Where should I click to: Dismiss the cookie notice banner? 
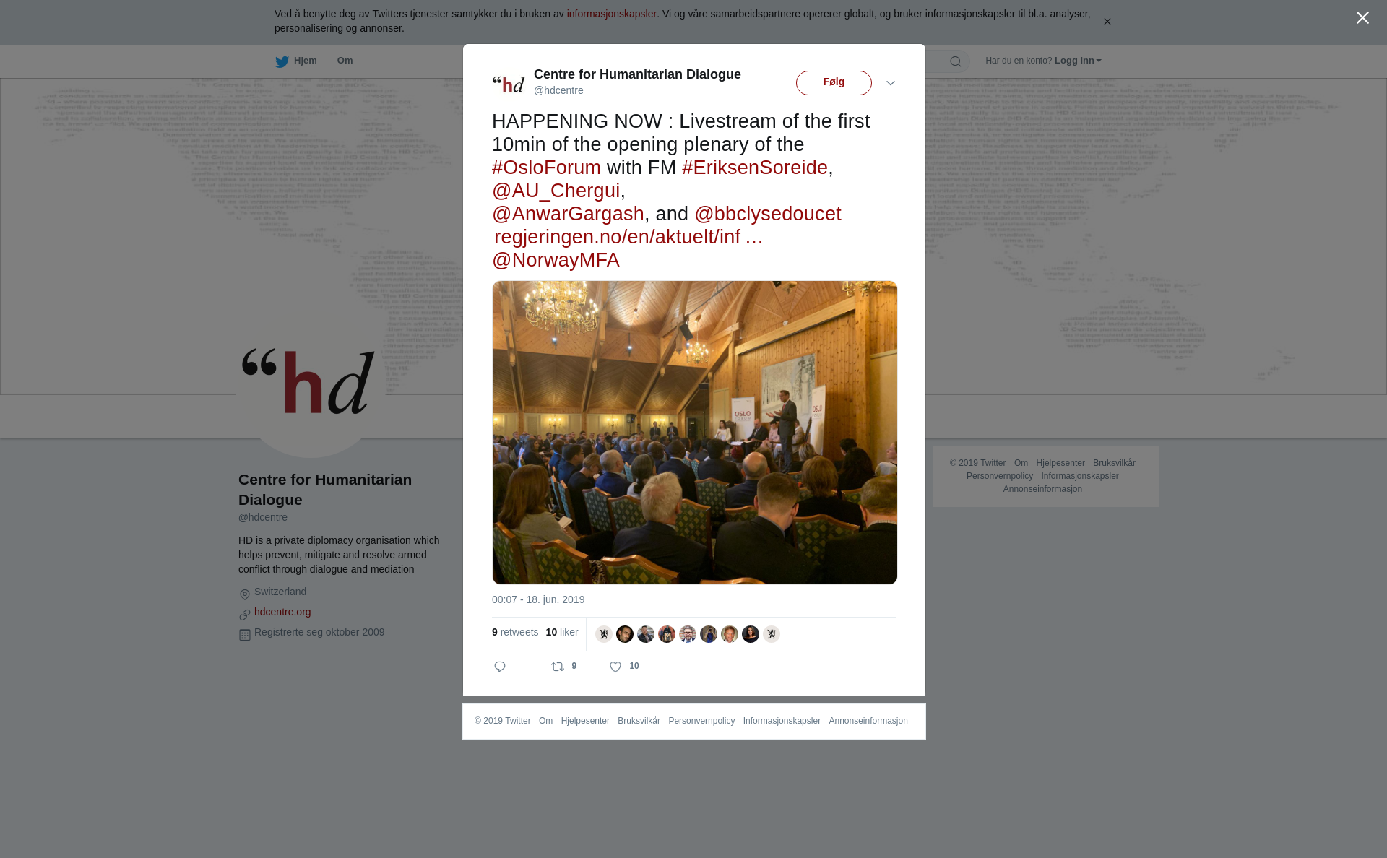[x=1107, y=22]
